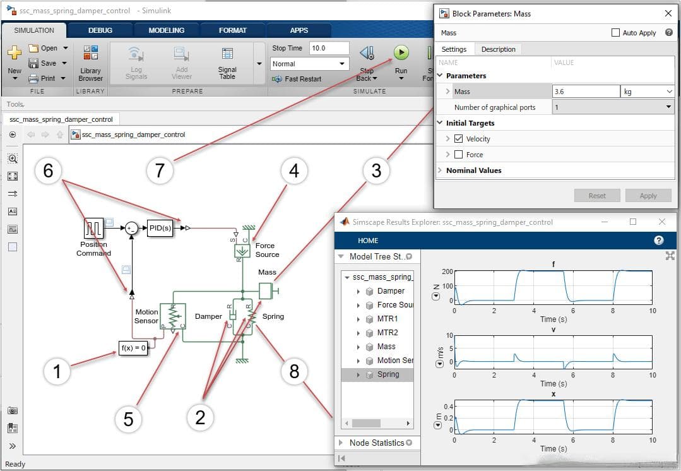Select the Motion Sensor block
The width and height of the screenshot is (681, 471).
tap(173, 316)
